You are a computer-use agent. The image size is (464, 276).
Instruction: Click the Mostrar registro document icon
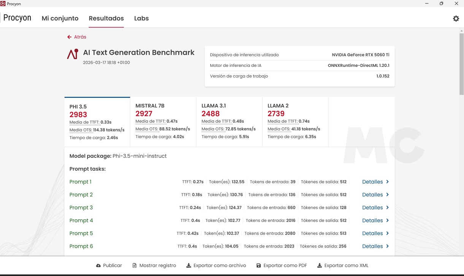[x=135, y=266]
